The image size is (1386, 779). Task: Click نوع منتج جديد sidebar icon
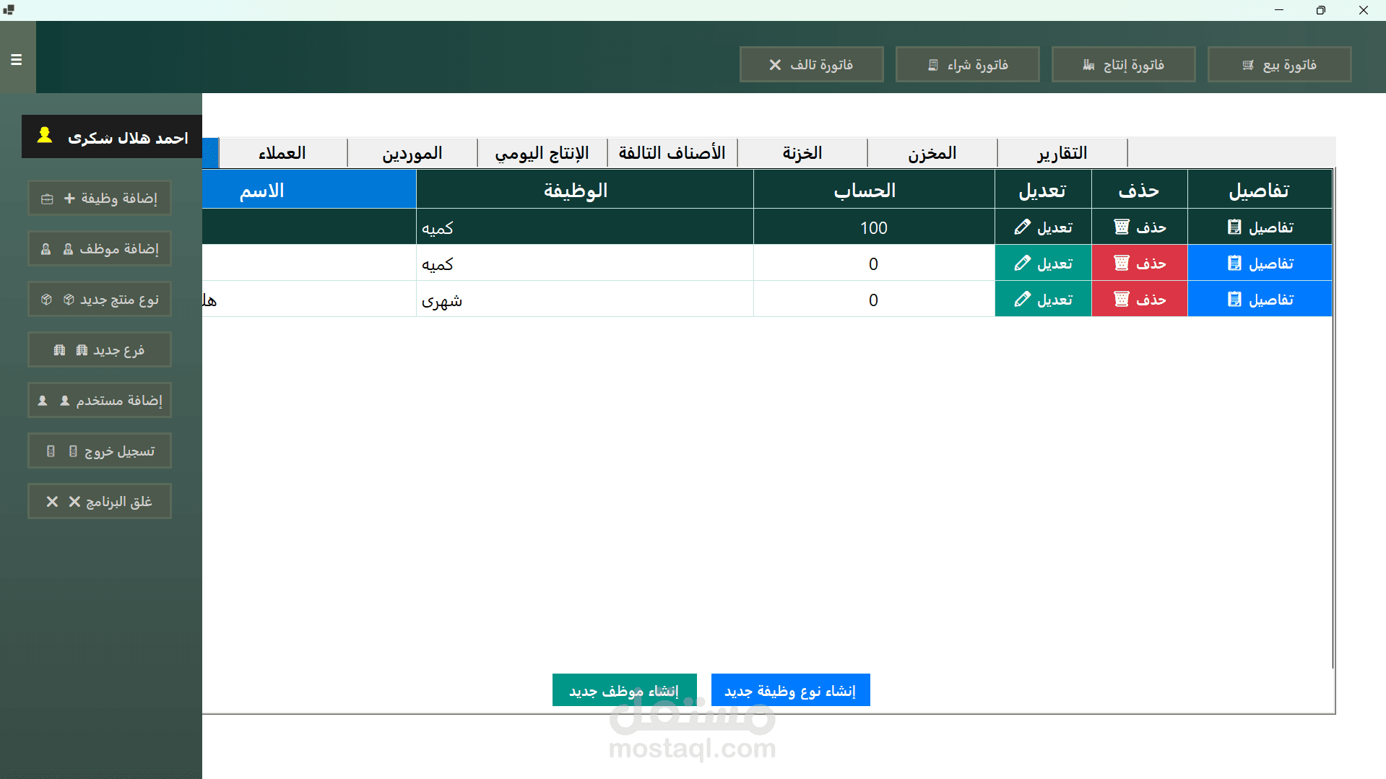click(99, 299)
